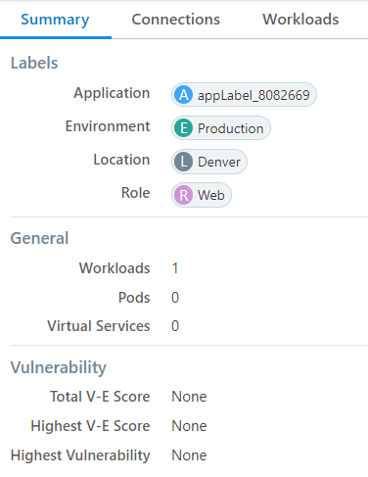Image resolution: width=368 pixels, height=477 pixels.
Task: Click the Virtual Services field label
Action: [99, 326]
